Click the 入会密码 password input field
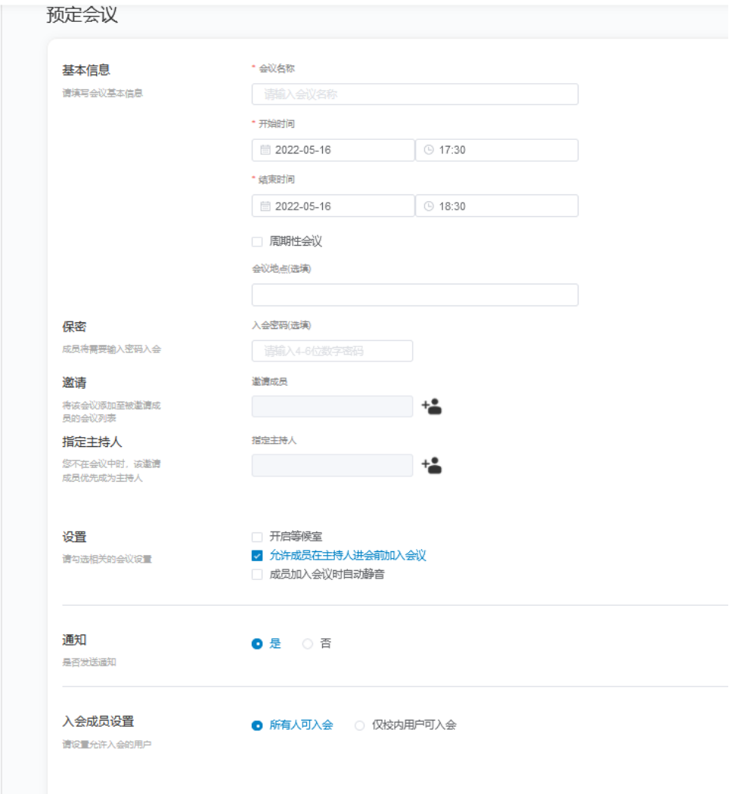Viewport: 729px width, 794px height. (x=332, y=351)
